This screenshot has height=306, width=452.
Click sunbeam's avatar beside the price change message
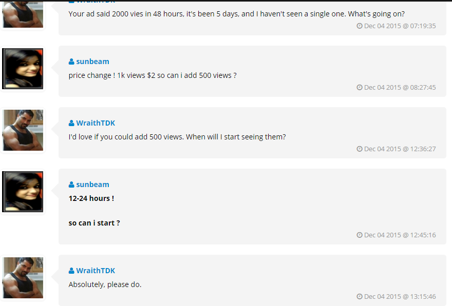click(23, 69)
